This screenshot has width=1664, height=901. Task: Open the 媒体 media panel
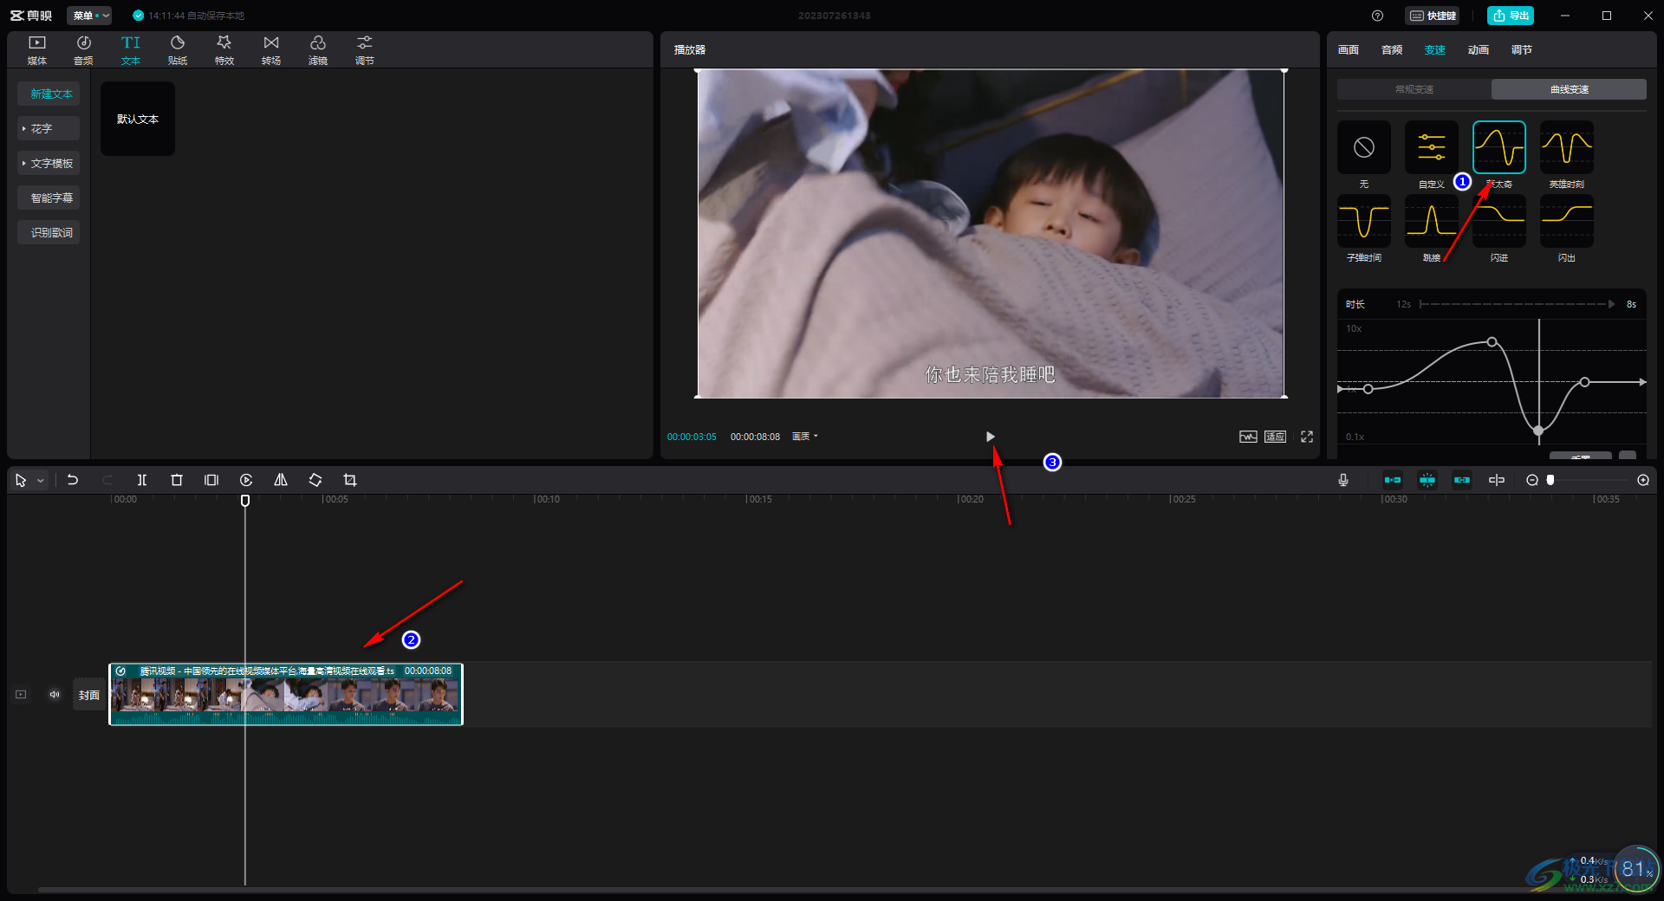click(x=37, y=50)
